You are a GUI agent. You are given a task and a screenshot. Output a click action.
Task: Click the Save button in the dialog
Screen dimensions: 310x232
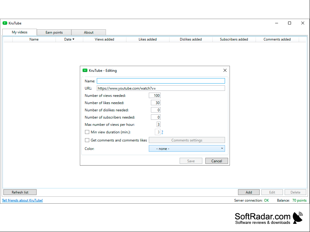click(191, 161)
